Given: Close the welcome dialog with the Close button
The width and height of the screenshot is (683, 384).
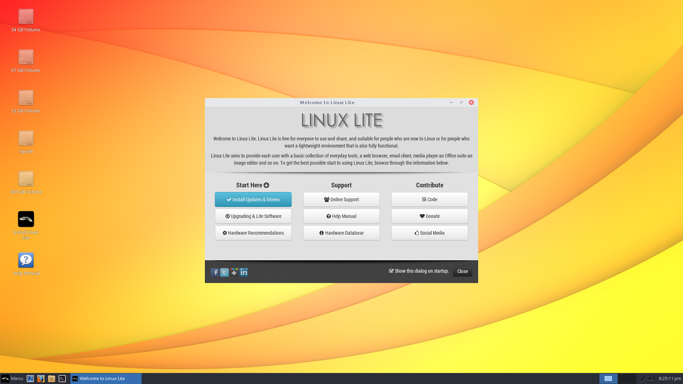Looking at the screenshot, I should (x=462, y=271).
